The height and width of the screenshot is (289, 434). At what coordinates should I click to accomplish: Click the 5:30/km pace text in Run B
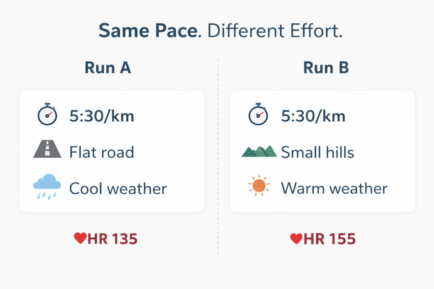[x=313, y=116]
